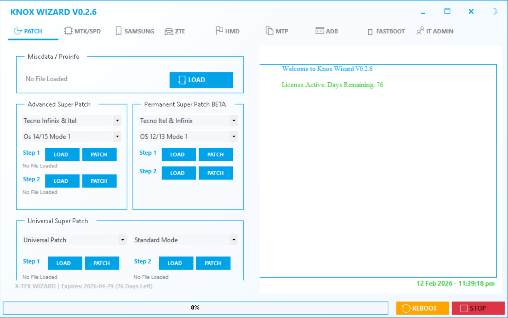Click the IT Admin user icon
Image resolution: width=508 pixels, height=318 pixels.
(x=420, y=31)
